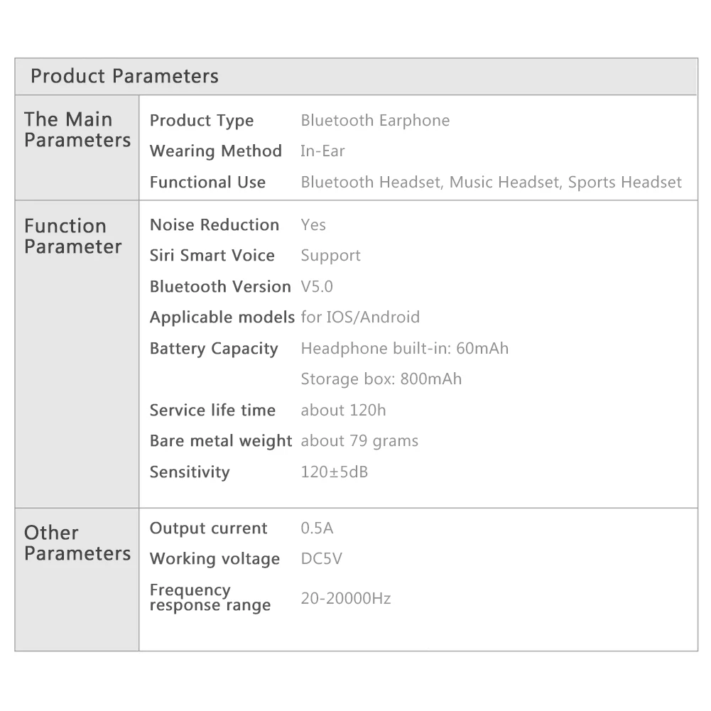Click the 20-20000Hz frequency value
This screenshot has width=711, height=711.
346,599
